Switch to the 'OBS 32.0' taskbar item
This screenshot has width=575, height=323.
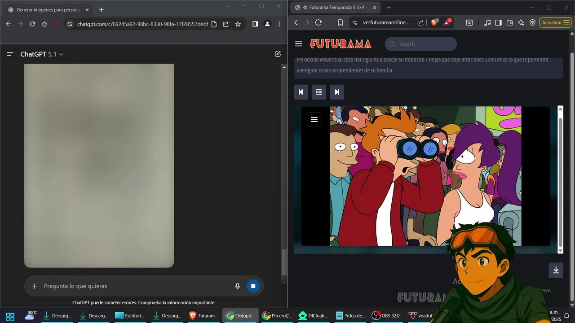387,316
